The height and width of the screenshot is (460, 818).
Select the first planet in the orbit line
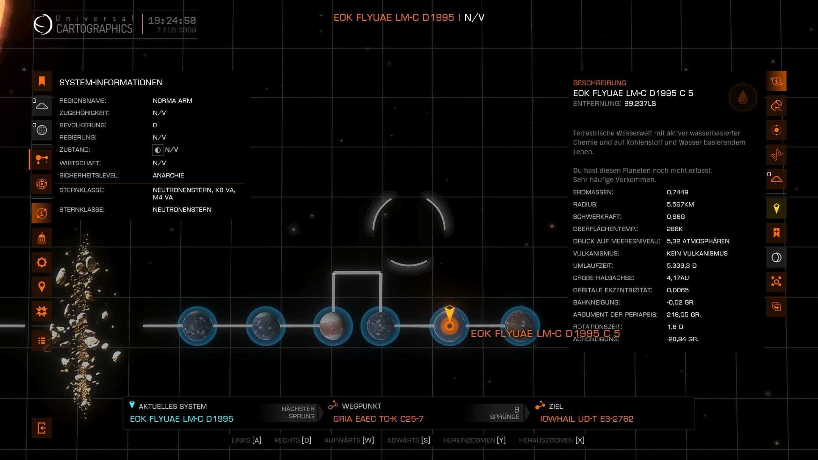click(197, 326)
